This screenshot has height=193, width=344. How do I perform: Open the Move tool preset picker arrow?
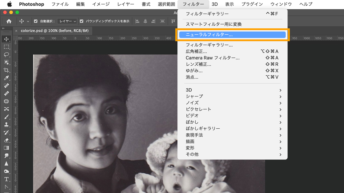(28, 21)
